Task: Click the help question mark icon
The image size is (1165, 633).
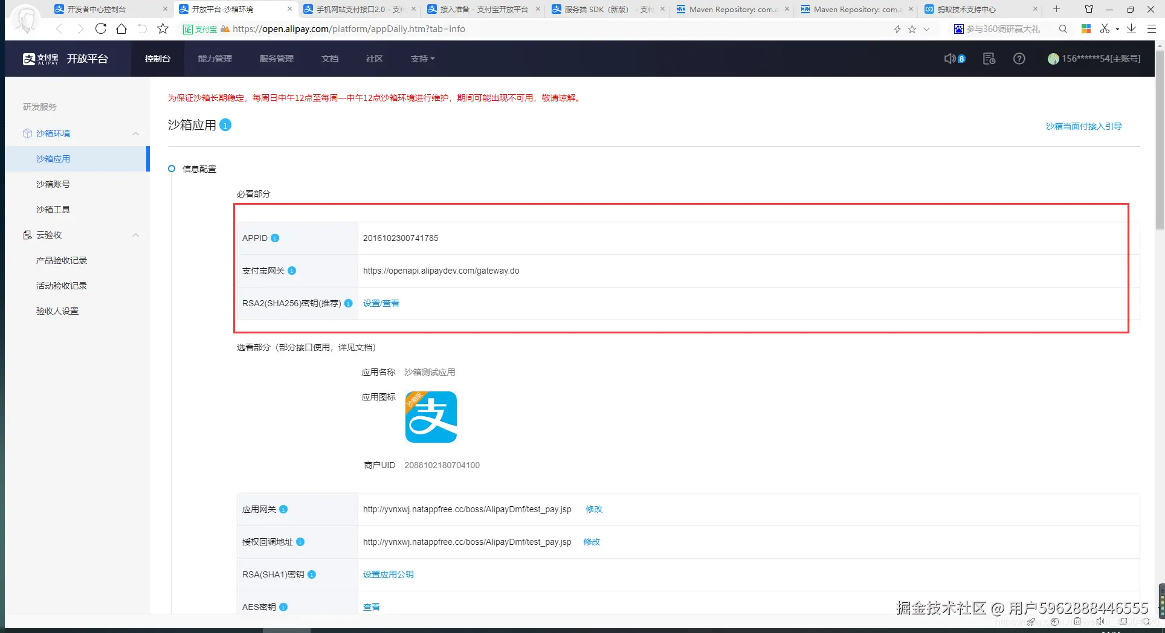Action: (1019, 59)
